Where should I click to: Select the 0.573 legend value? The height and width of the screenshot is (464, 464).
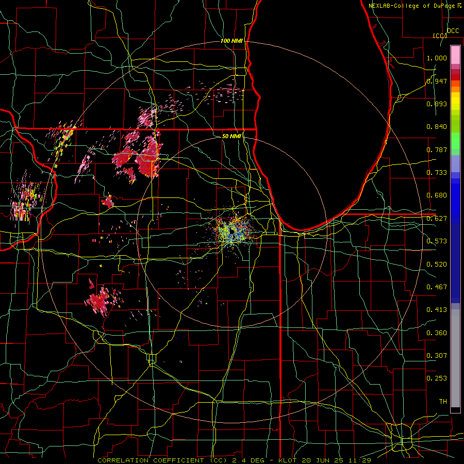coord(437,241)
